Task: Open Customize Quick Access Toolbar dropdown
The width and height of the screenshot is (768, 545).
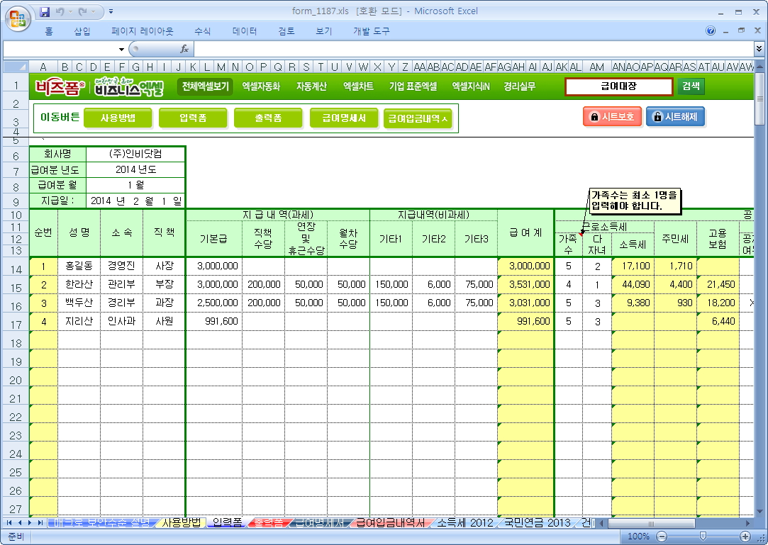Action: tap(111, 12)
